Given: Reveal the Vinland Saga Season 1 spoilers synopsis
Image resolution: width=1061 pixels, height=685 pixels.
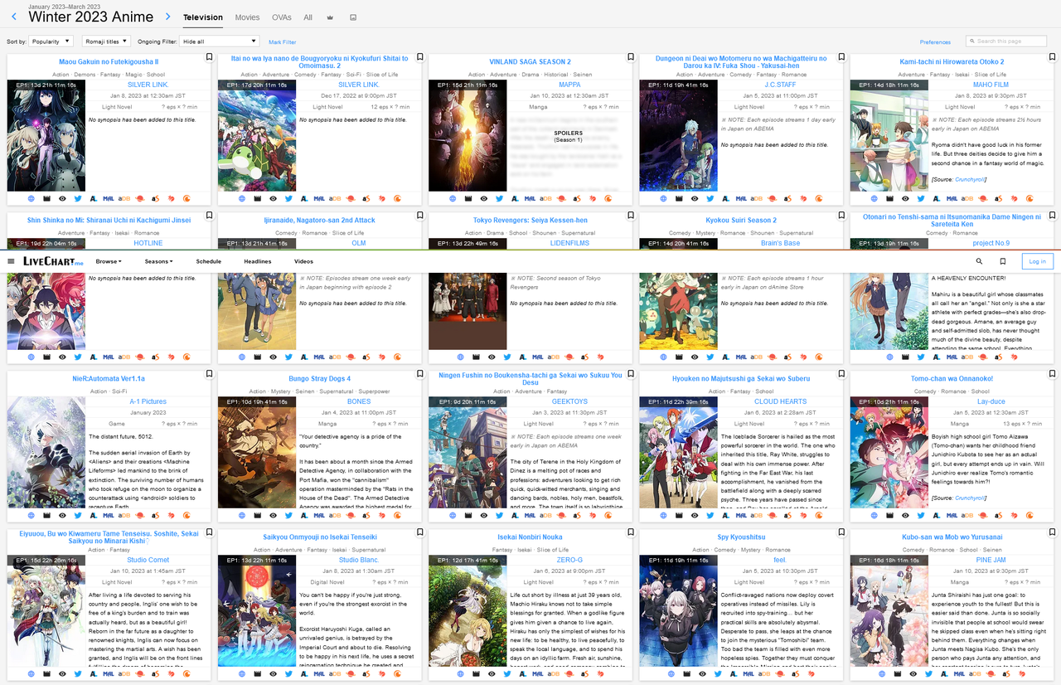Looking at the screenshot, I should tap(569, 135).
